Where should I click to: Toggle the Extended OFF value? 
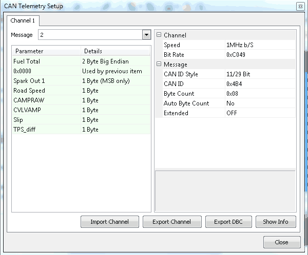pos(259,113)
